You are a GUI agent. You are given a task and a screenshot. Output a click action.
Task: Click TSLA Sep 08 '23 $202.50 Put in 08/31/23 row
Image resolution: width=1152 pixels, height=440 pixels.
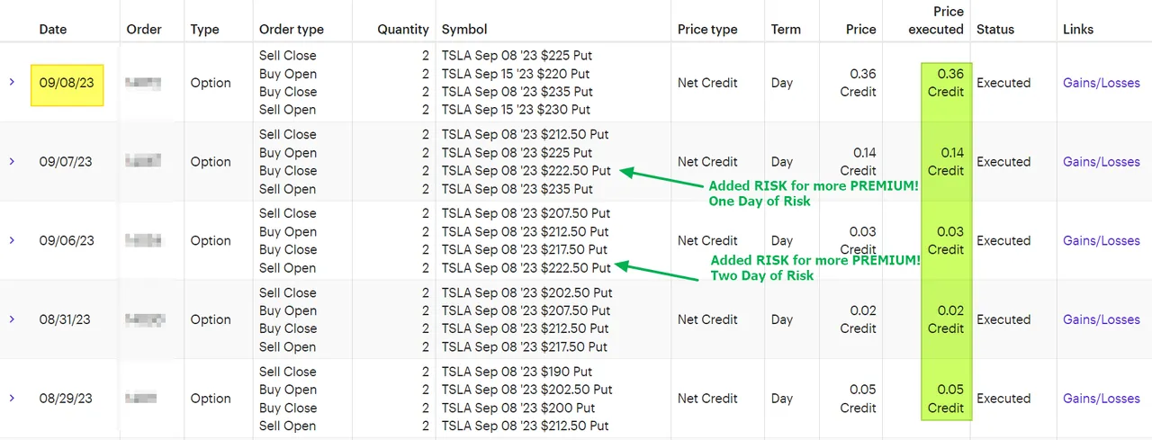(527, 292)
